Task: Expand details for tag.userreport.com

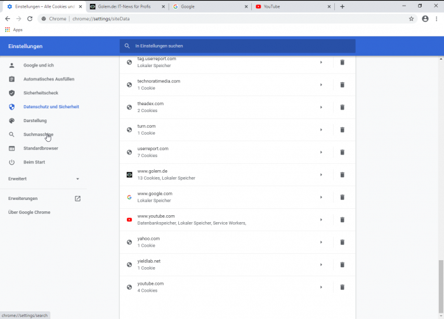Action: pos(321,62)
